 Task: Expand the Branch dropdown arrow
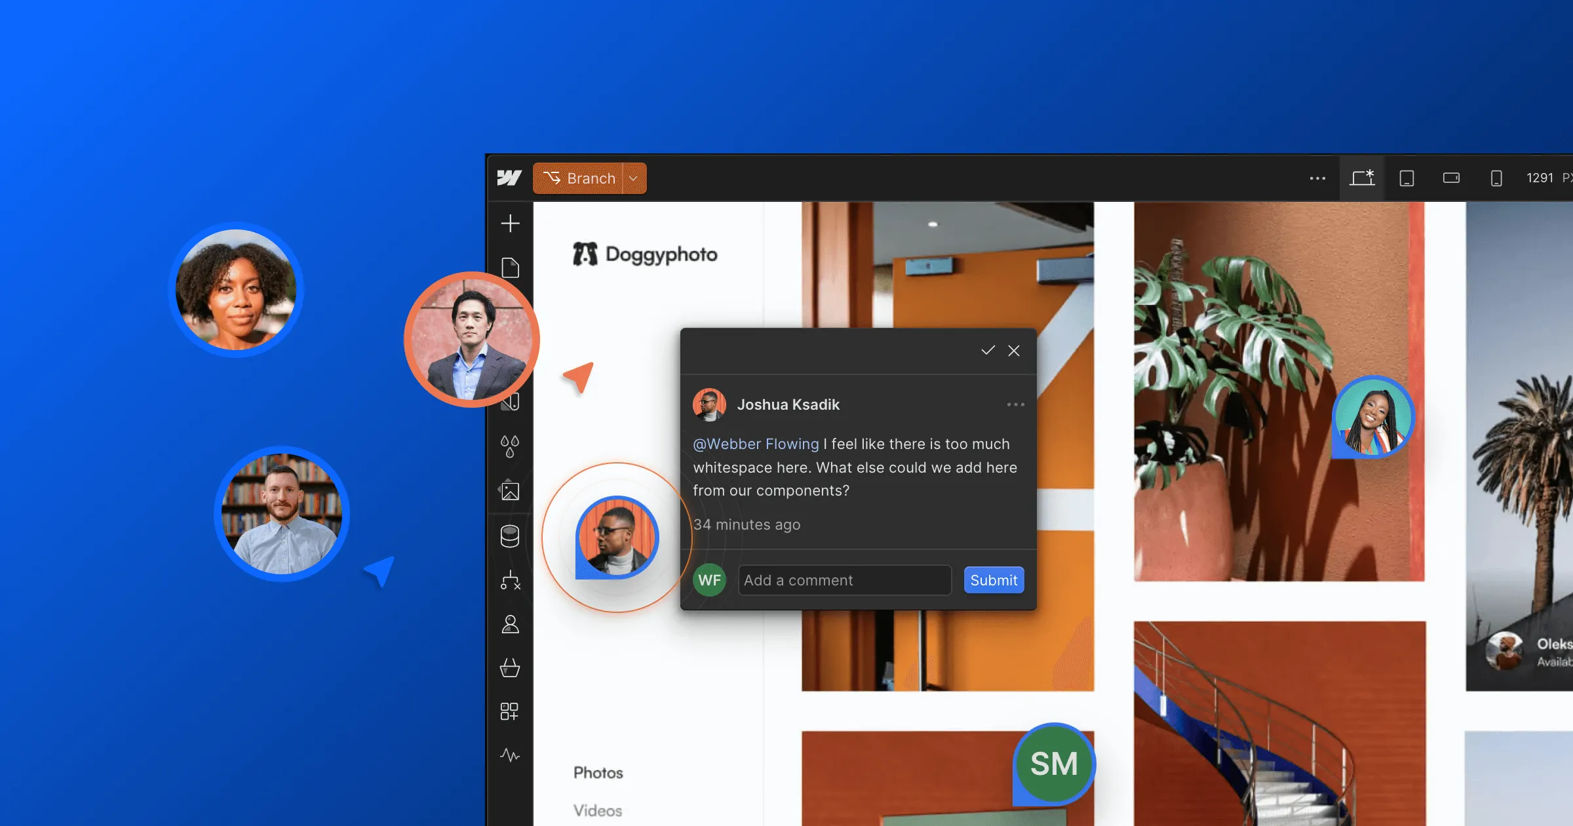633,178
